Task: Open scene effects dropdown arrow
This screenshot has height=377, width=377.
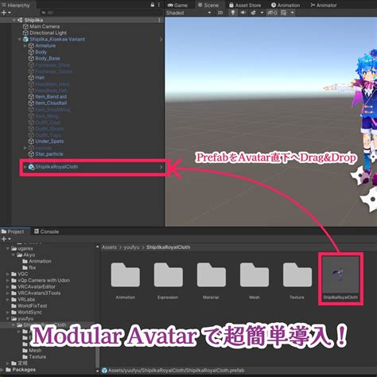Action: [x=262, y=13]
